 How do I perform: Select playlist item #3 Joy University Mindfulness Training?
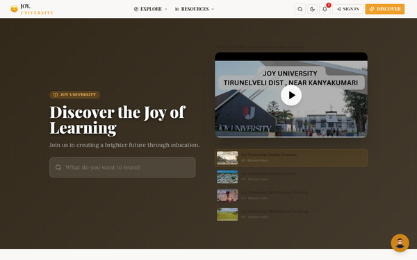(x=291, y=196)
